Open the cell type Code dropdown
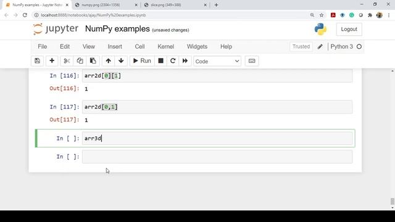This screenshot has width=395, height=222. [217, 61]
